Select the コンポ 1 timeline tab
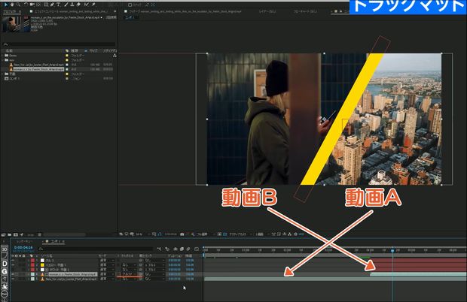Viewport: 467px width, 302px height. pos(56,241)
